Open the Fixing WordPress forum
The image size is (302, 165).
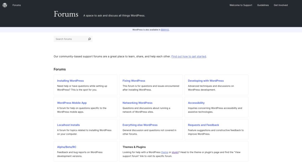[134, 81]
